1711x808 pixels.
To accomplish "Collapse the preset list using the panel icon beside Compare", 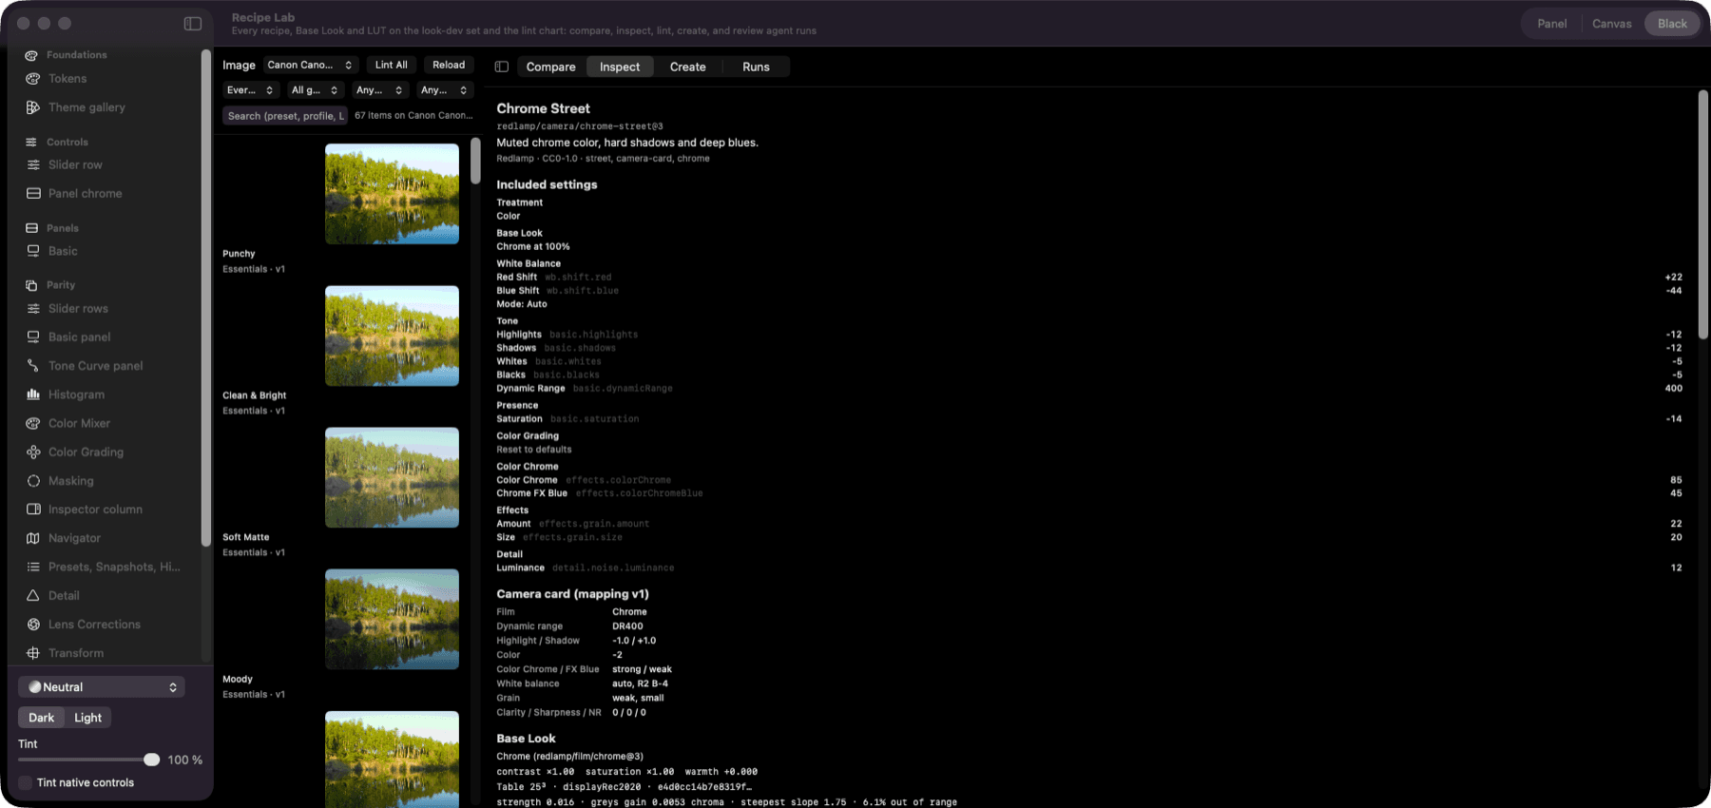I will [502, 67].
